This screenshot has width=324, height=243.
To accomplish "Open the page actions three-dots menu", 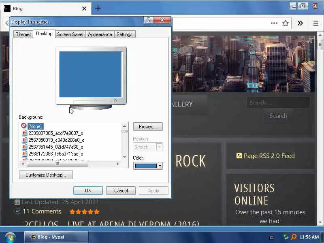I will (274, 23).
